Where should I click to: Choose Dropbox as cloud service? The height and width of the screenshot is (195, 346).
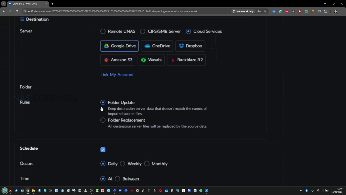[190, 46]
